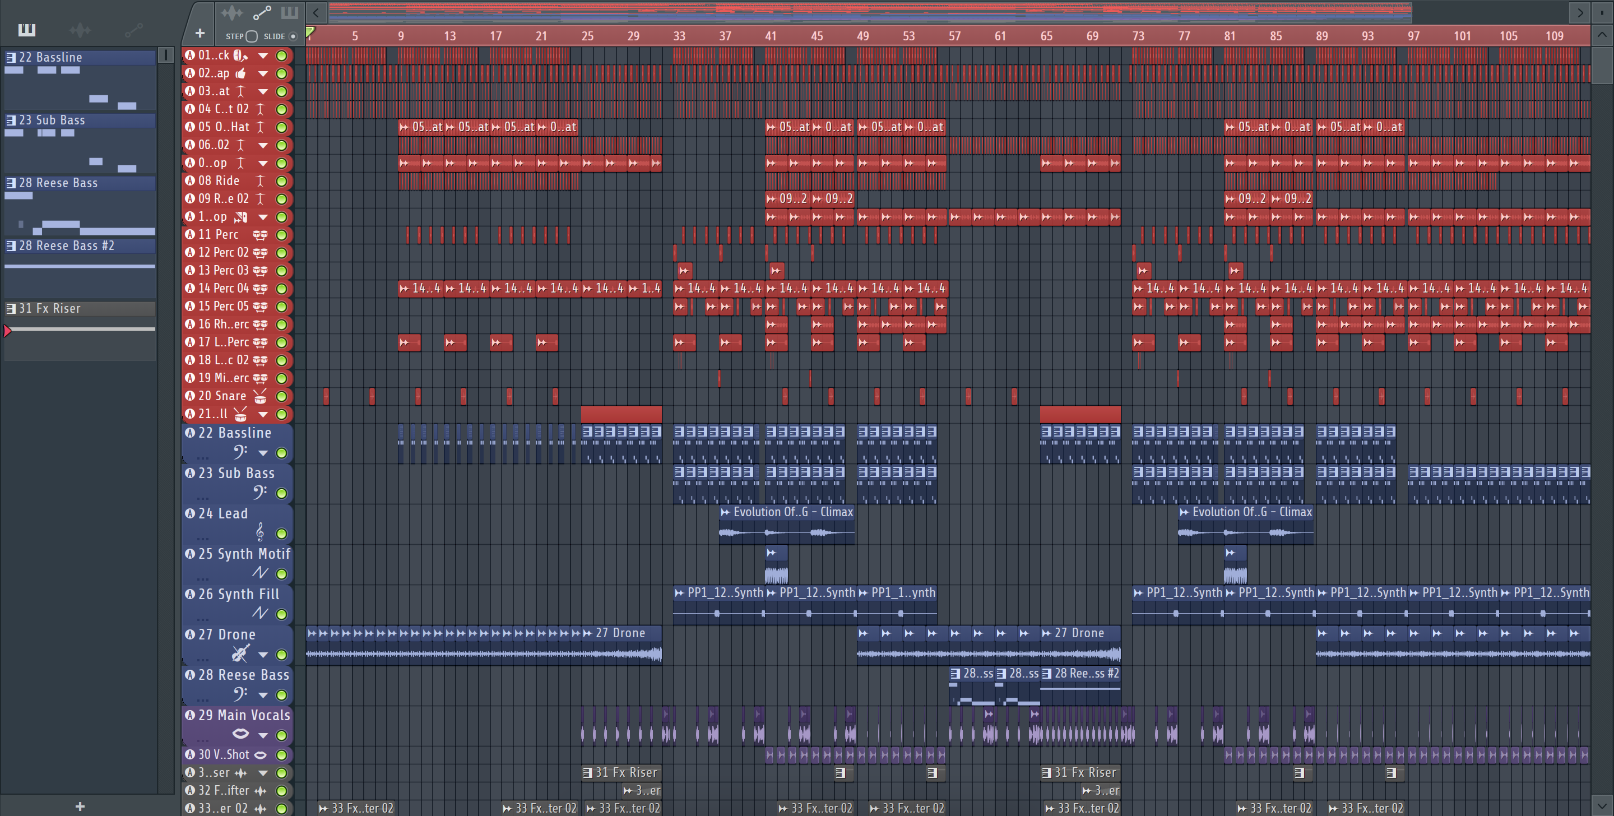This screenshot has width=1614, height=816.
Task: Click the snare drum icon on 20 Snare
Action: 260,397
